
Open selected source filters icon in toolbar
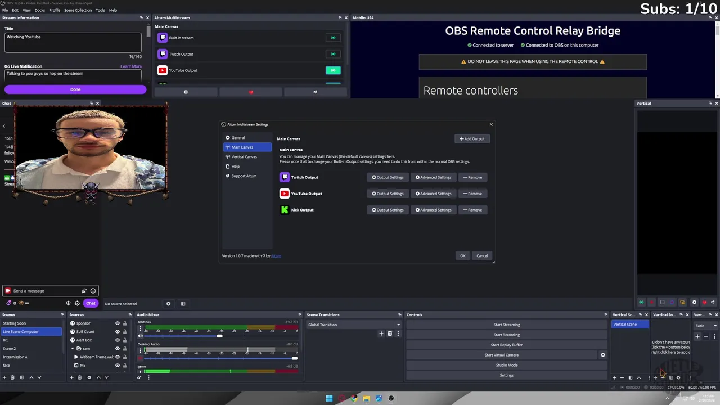(x=183, y=304)
